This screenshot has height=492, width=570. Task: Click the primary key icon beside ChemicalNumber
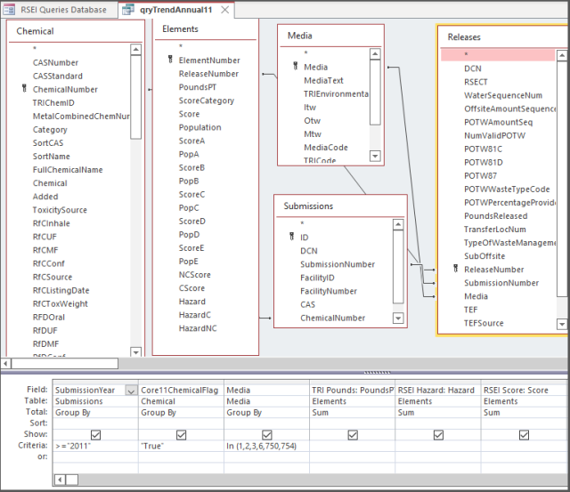click(x=23, y=90)
